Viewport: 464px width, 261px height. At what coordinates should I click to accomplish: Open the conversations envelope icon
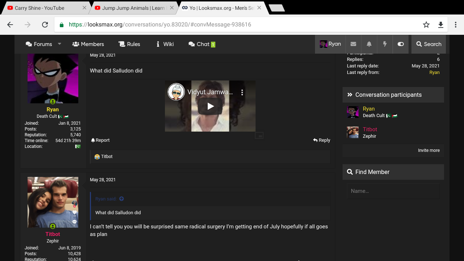[x=353, y=44]
